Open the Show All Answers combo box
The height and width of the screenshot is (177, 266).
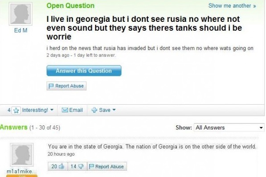click(229, 128)
